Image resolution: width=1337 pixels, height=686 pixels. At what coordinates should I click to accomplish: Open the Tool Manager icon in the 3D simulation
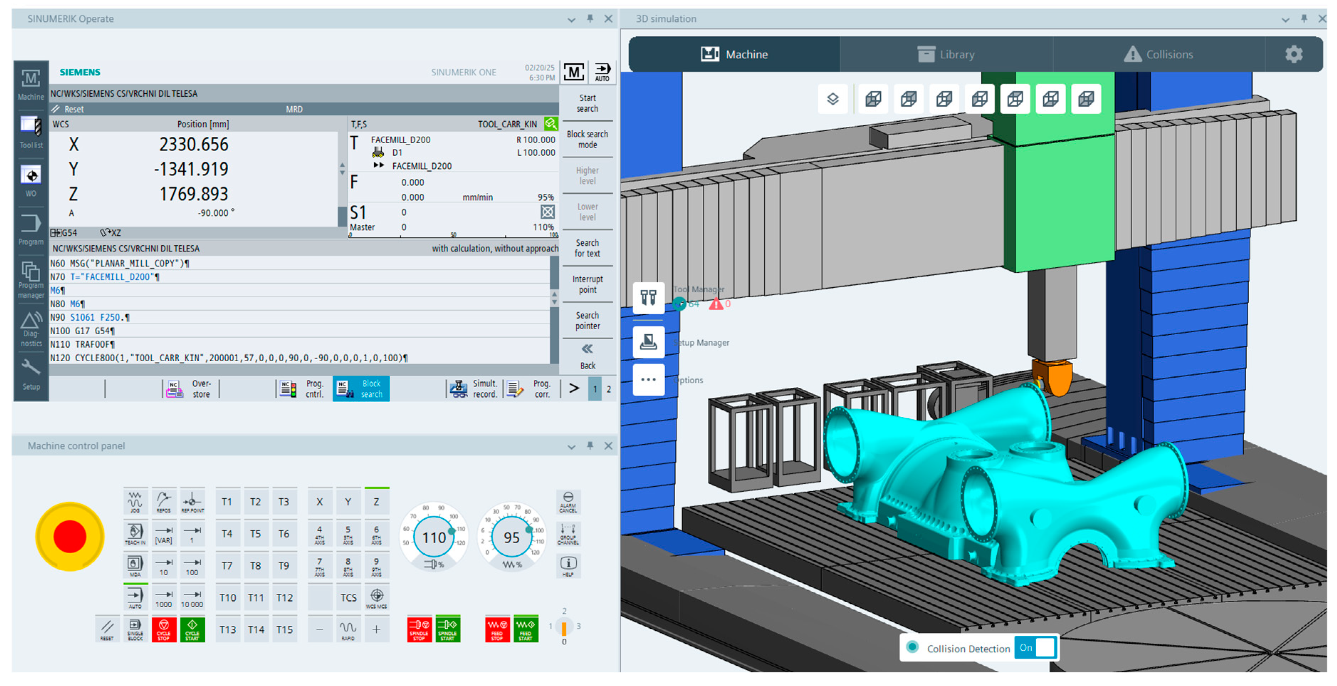coord(648,298)
